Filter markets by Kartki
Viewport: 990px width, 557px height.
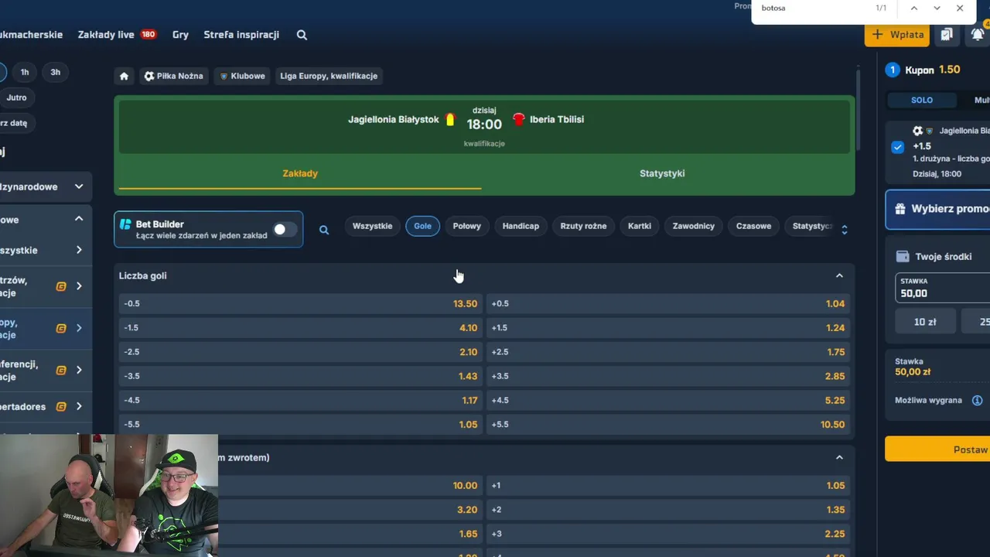pos(640,226)
